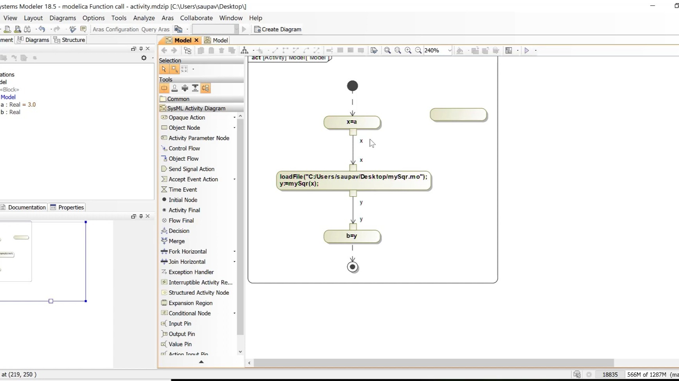This screenshot has width=679, height=381.
Task: Open the Layout menu
Action: (33, 18)
